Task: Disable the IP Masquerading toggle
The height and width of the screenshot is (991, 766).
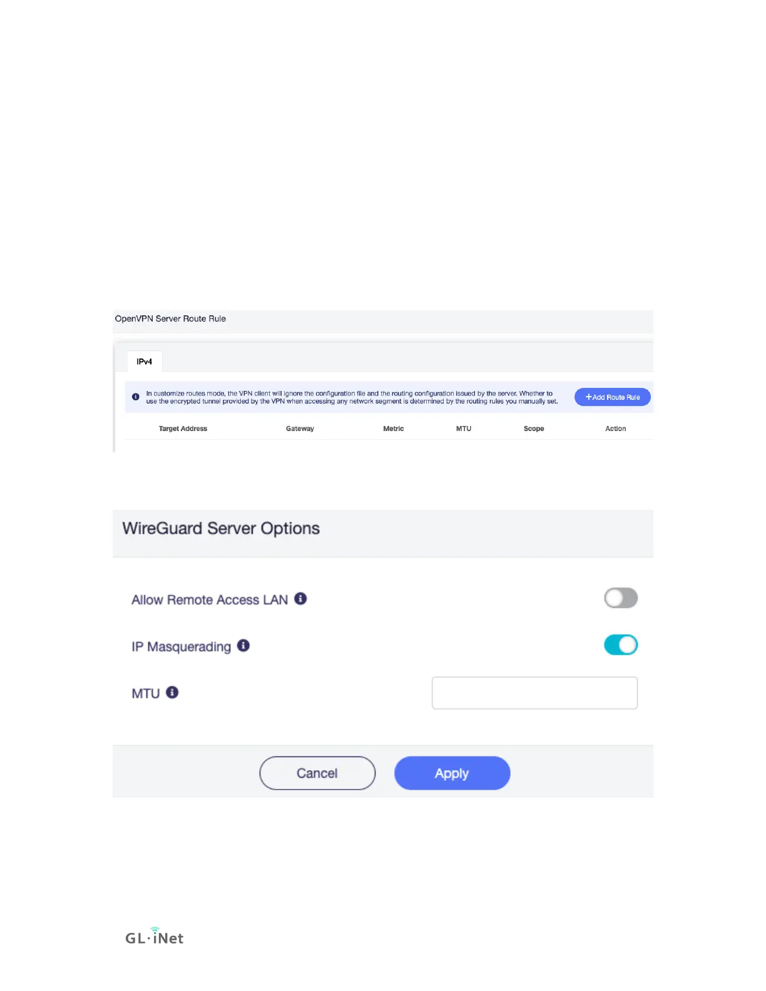Action: pos(621,645)
